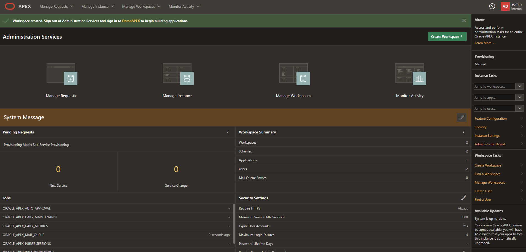
Task: Click the green checkmark success icon
Action: pos(6,21)
